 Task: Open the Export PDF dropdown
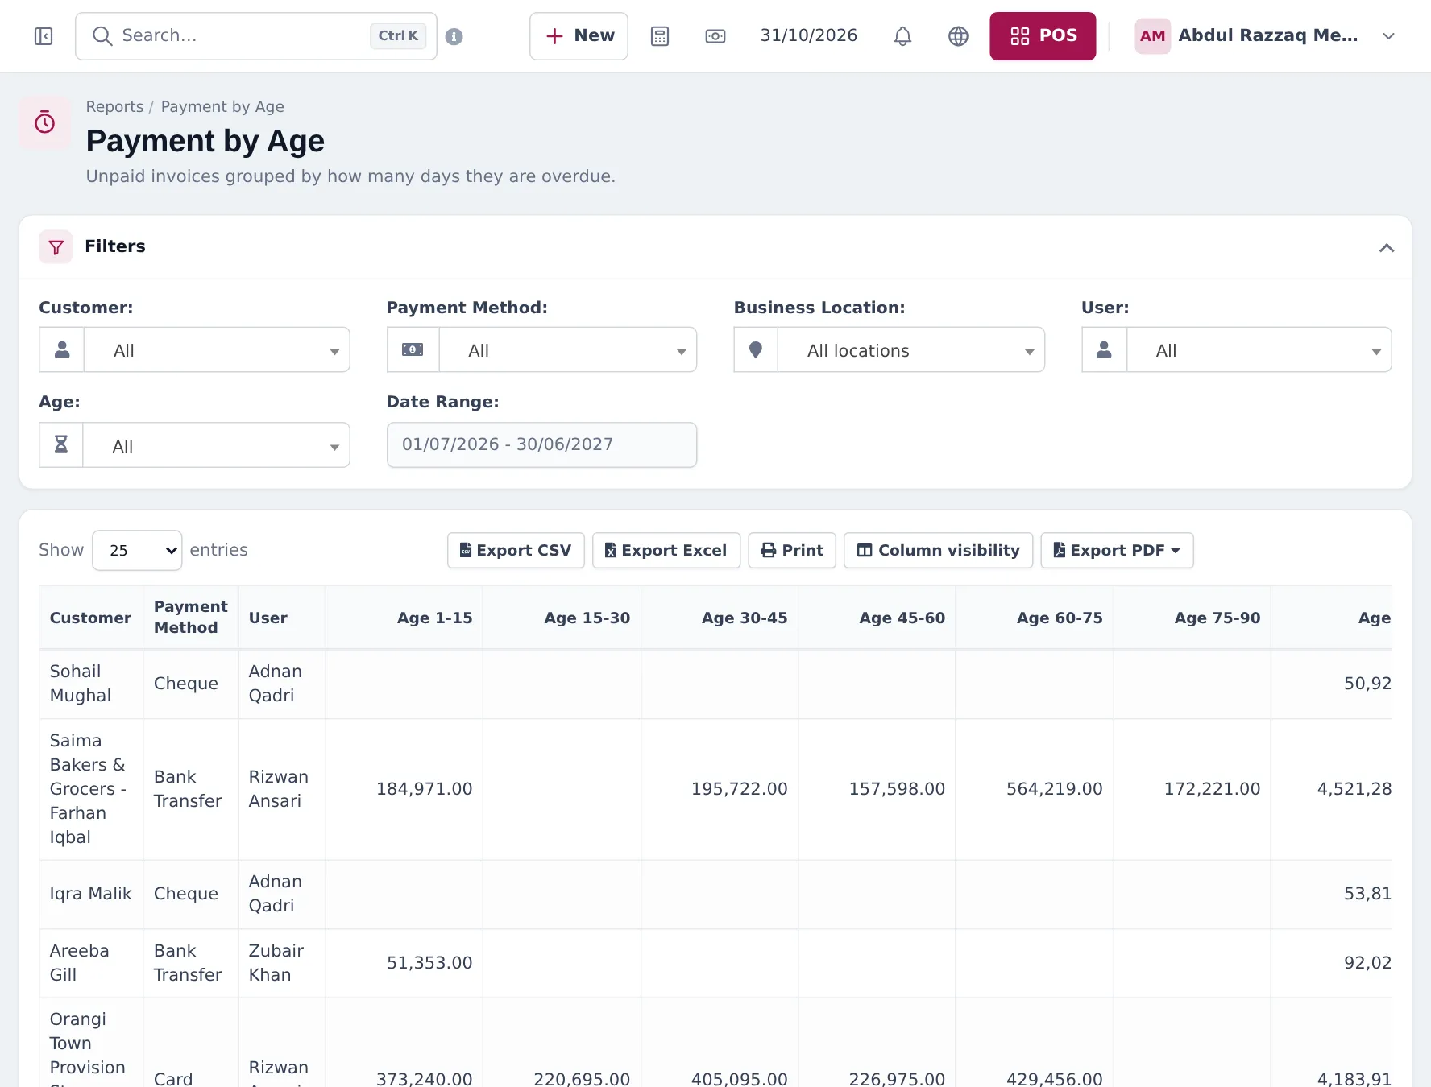(1117, 550)
